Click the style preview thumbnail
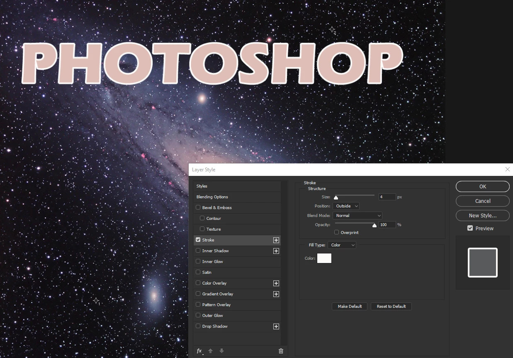 point(483,263)
